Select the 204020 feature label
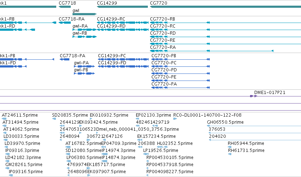Image resolution: width=301 pixels, height=177 pixels. click(218, 136)
